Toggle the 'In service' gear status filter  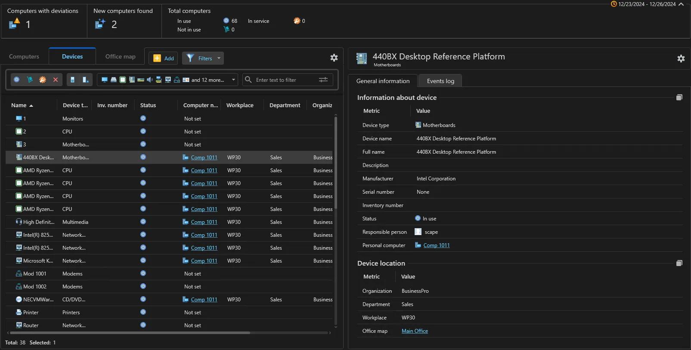click(43, 80)
